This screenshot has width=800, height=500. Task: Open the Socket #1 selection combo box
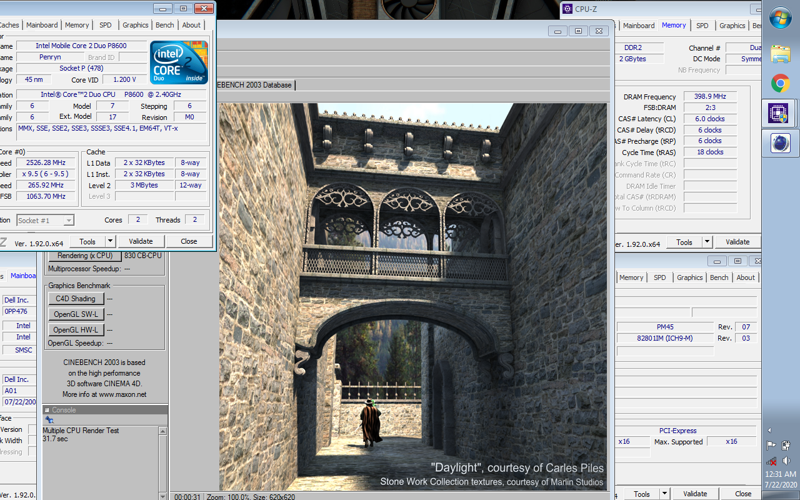point(45,220)
